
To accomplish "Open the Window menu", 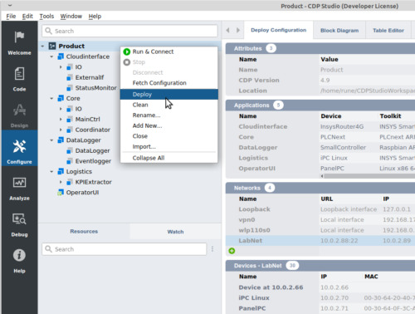I will (x=71, y=17).
